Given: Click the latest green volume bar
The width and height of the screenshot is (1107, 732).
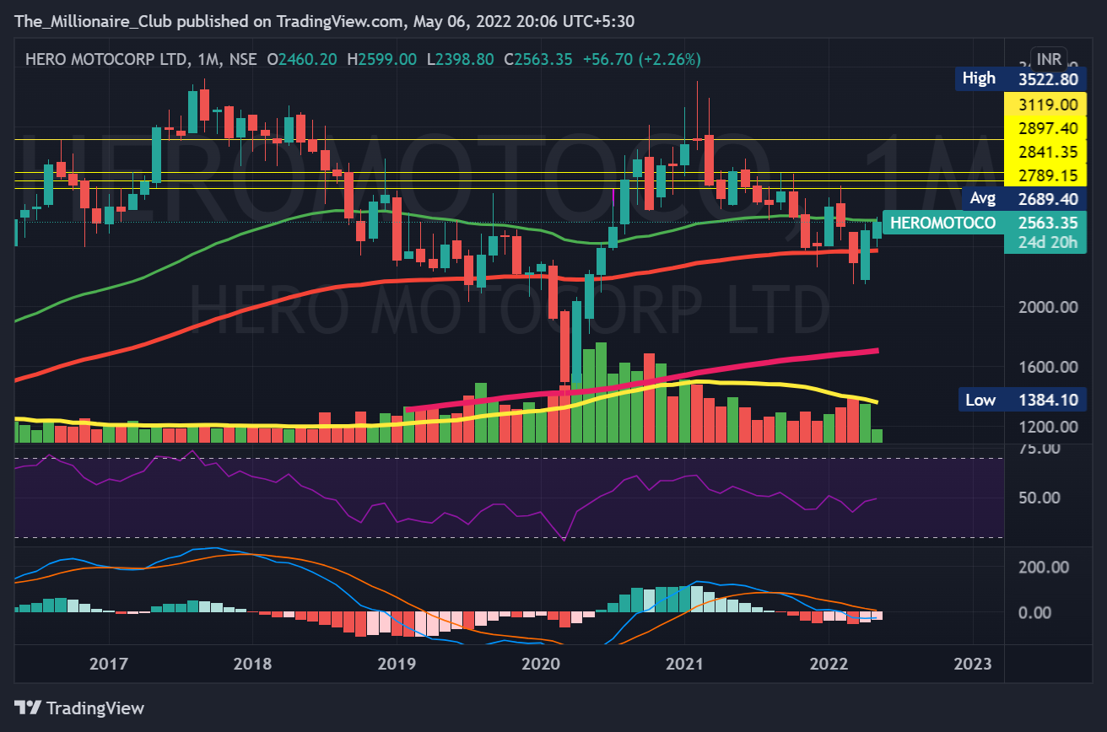Looking at the screenshot, I should coord(877,436).
